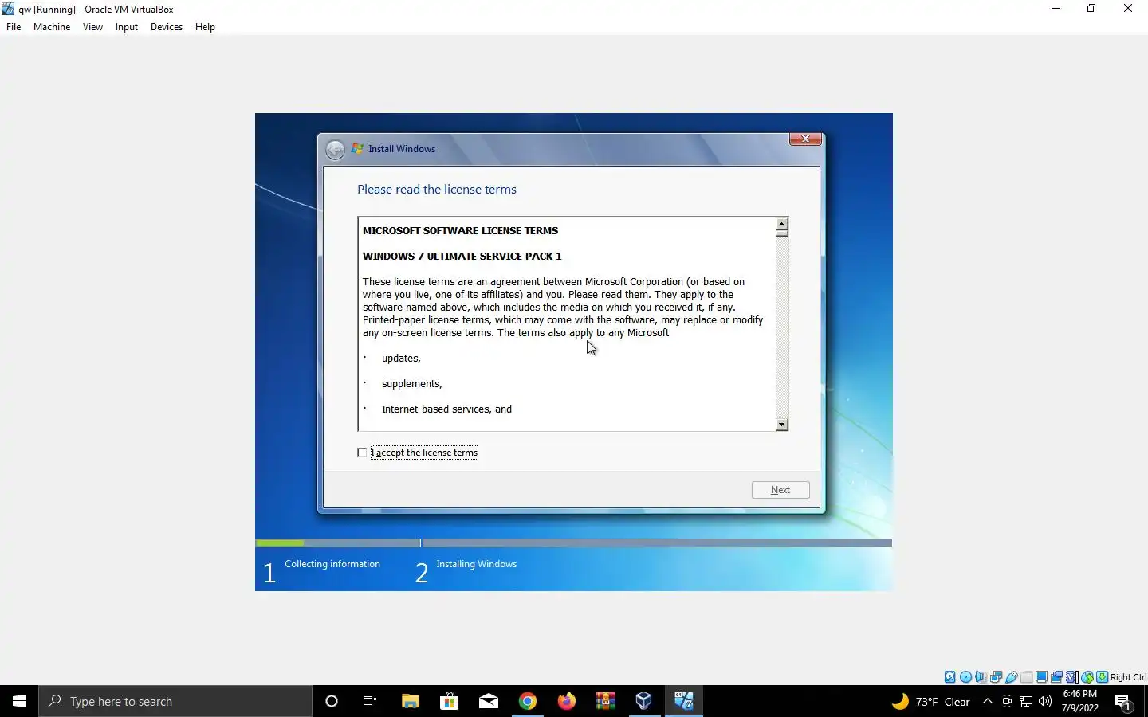This screenshot has height=717, width=1148.
Task: Click the back arrow in the Install Windows dialog
Action: tap(336, 149)
